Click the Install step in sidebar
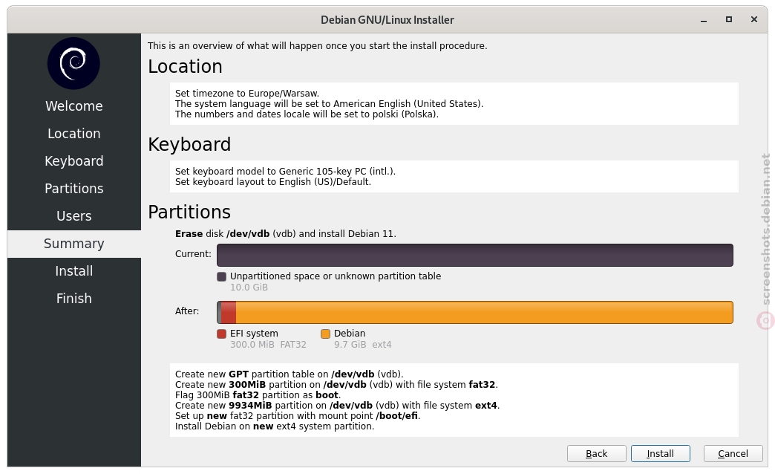Screen dimensions: 775x474 click(74, 271)
